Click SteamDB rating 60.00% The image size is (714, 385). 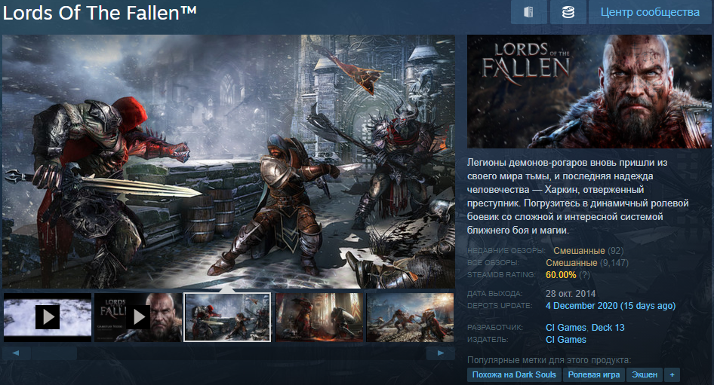click(561, 274)
